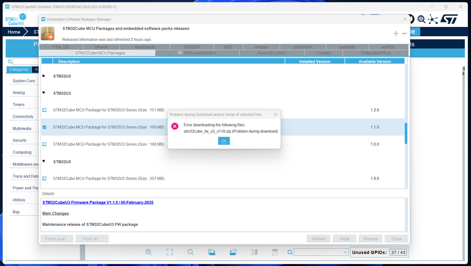Expand the Multimedia category
The height and width of the screenshot is (266, 471).
(x=22, y=129)
